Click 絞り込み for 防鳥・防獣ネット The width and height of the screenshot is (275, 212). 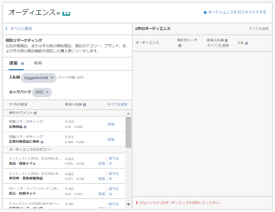point(114,191)
